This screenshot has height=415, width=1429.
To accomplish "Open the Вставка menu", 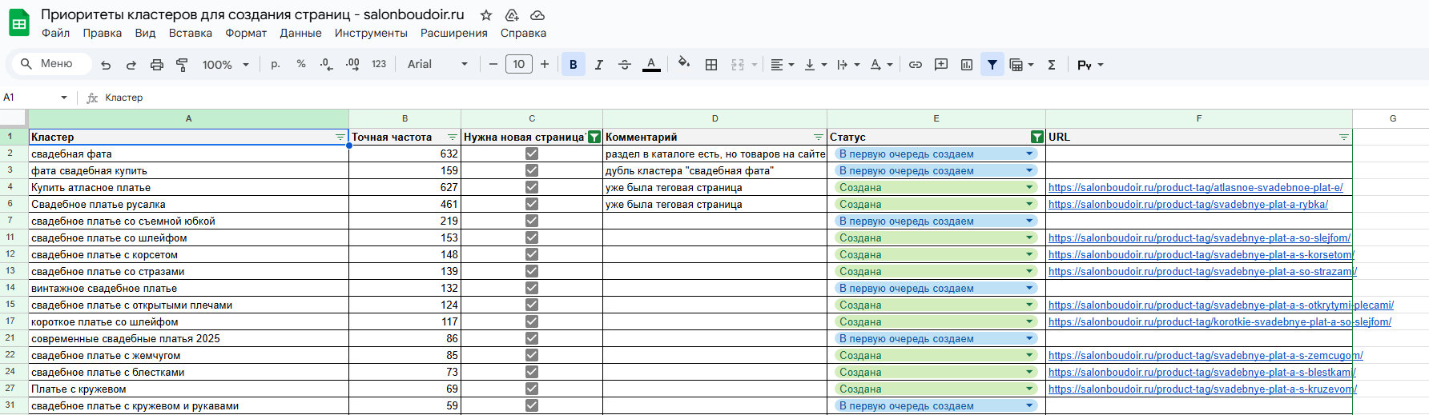I will [x=191, y=33].
